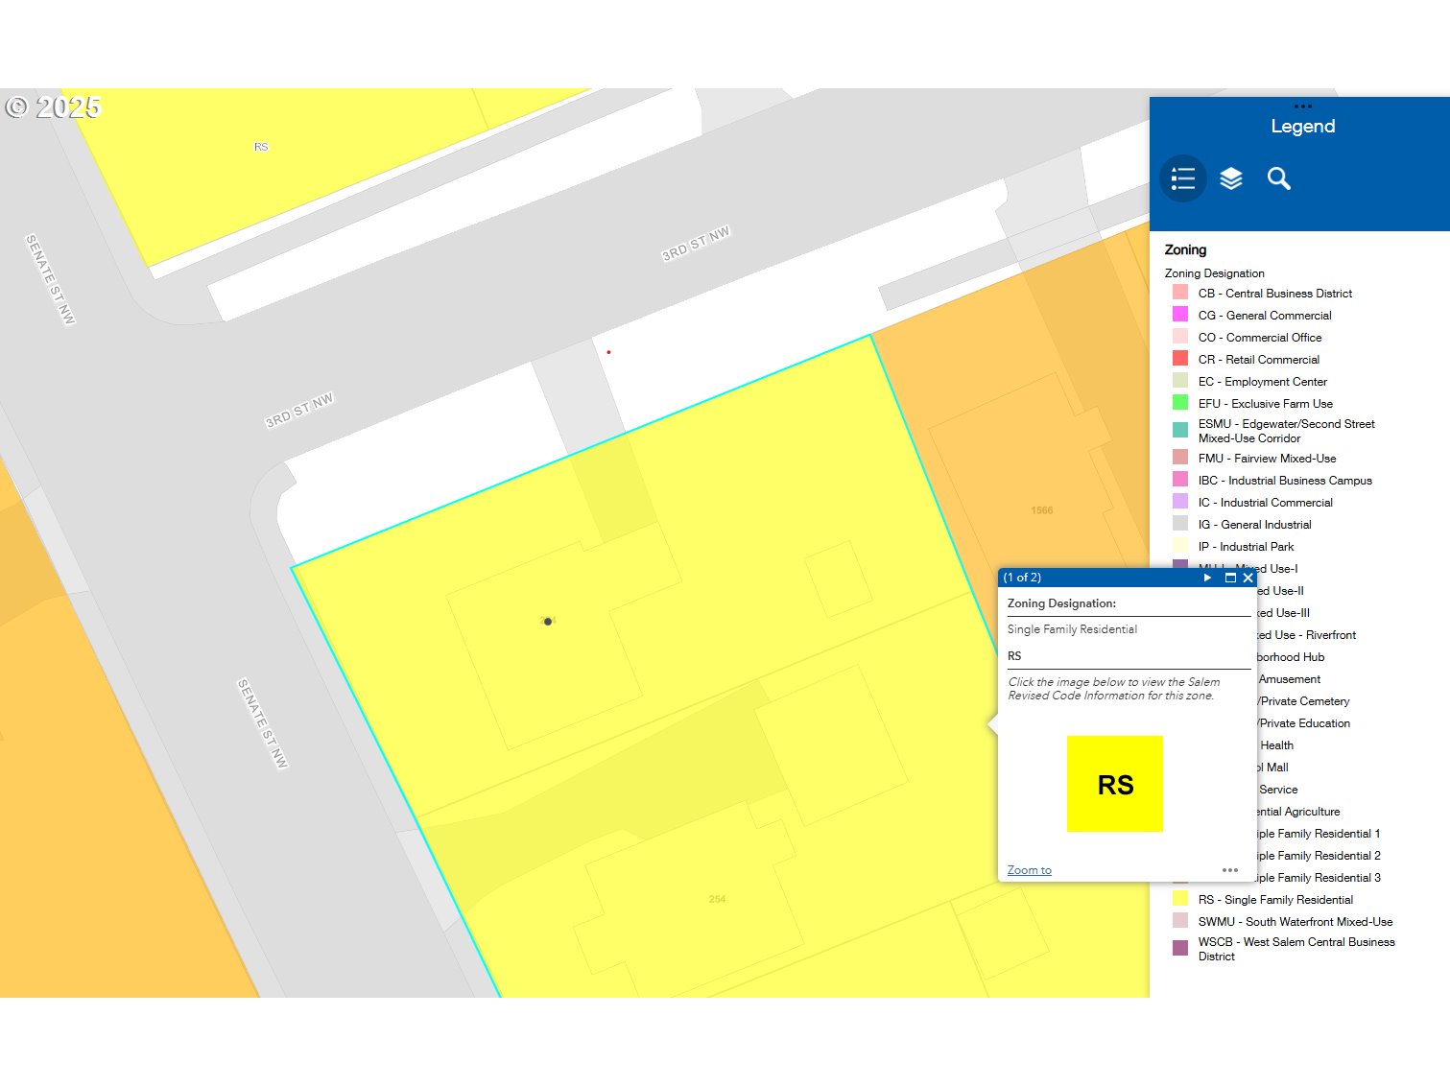Click the Search magnifier icon
1450x1087 pixels.
[x=1278, y=178]
